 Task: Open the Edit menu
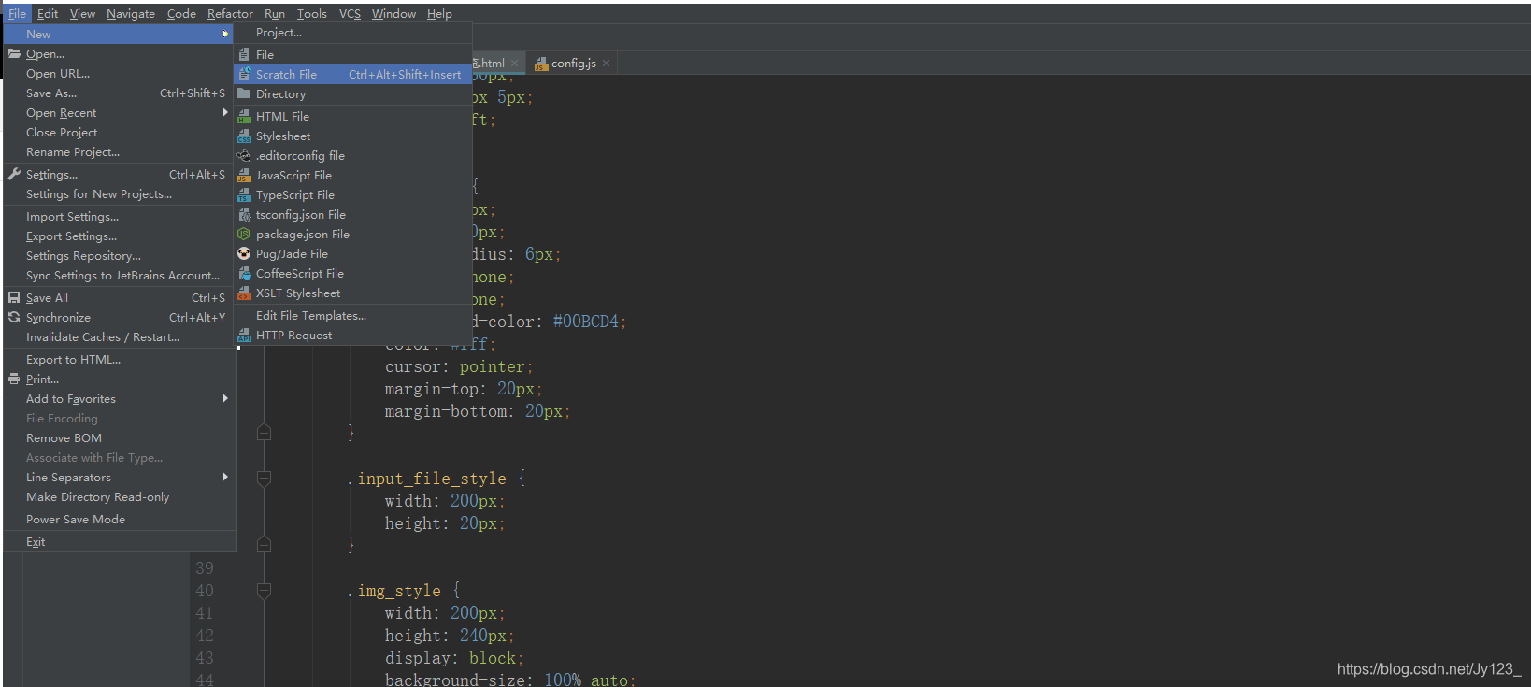click(48, 13)
